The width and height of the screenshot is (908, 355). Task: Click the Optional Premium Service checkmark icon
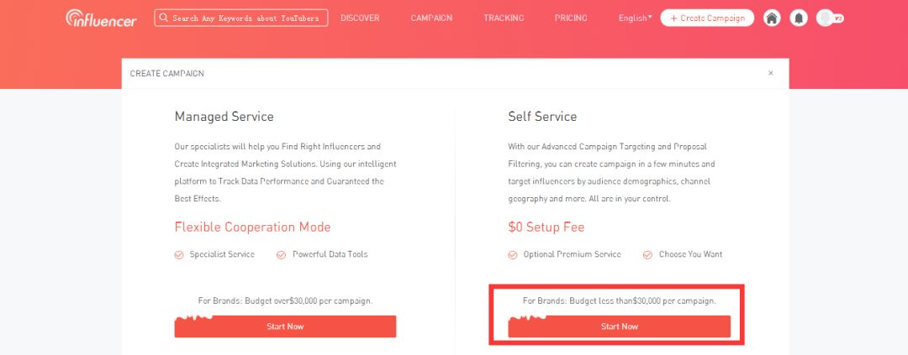click(513, 254)
